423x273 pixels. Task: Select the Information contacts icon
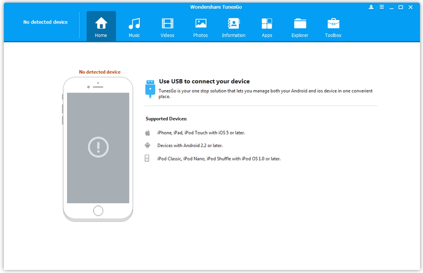tap(233, 27)
